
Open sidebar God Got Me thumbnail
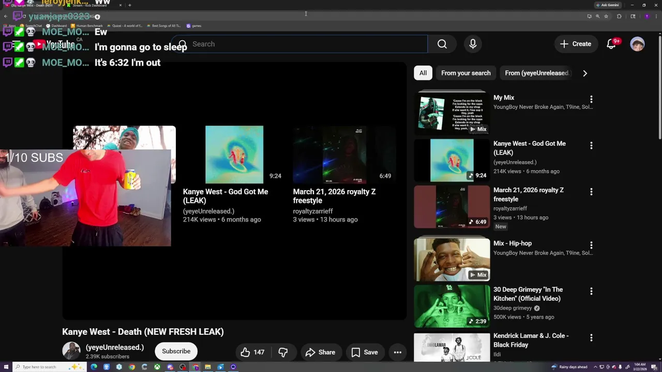tap(452, 161)
